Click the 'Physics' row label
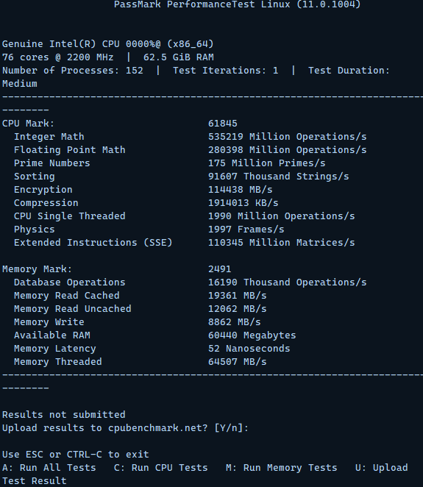Image resolution: width=423 pixels, height=487 pixels. (x=34, y=230)
